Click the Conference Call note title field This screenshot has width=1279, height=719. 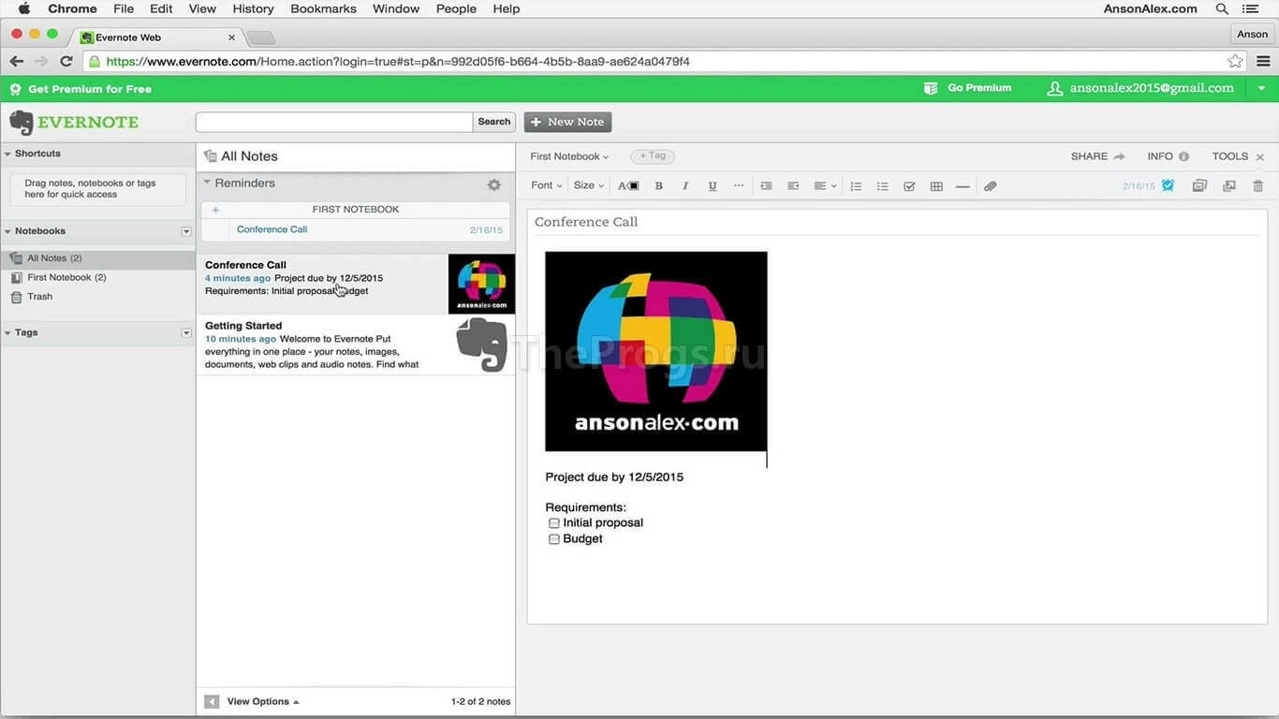pos(897,223)
